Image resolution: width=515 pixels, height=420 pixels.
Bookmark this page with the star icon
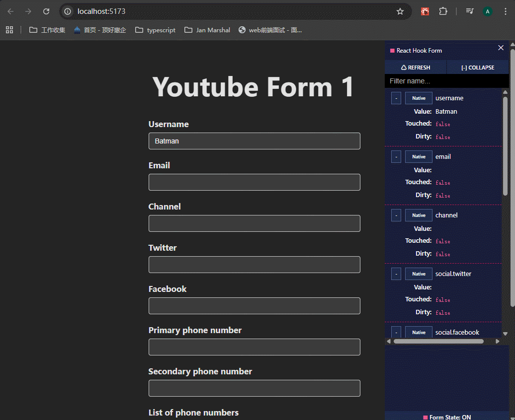[x=400, y=11]
